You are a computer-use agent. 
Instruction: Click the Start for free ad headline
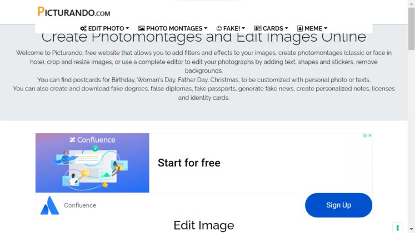(189, 163)
